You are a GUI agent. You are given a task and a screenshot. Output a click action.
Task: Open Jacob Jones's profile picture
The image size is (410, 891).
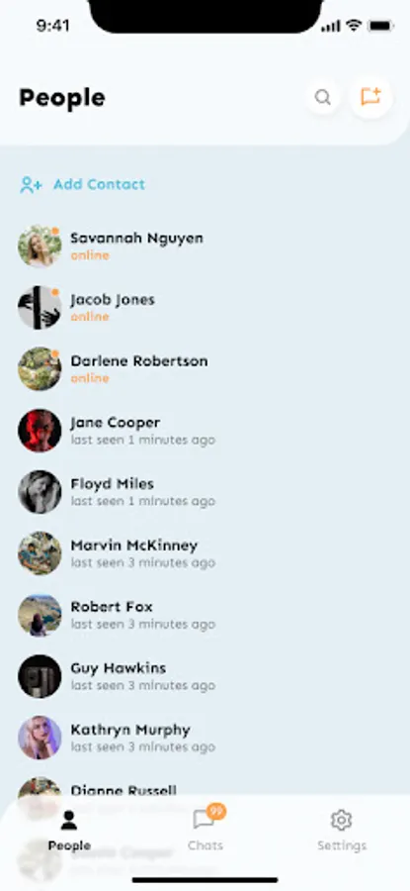(40, 308)
